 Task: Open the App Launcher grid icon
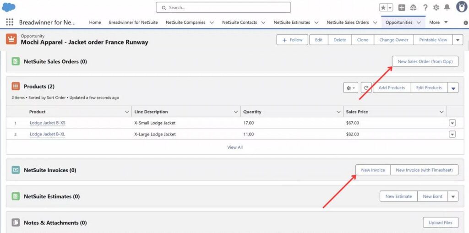point(10,22)
